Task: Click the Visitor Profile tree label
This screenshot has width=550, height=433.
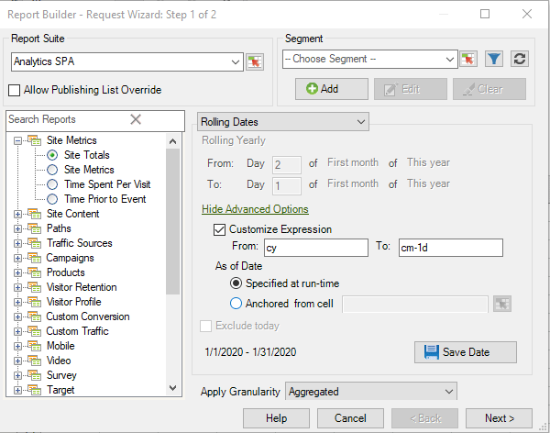Action: pyautogui.click(x=74, y=302)
